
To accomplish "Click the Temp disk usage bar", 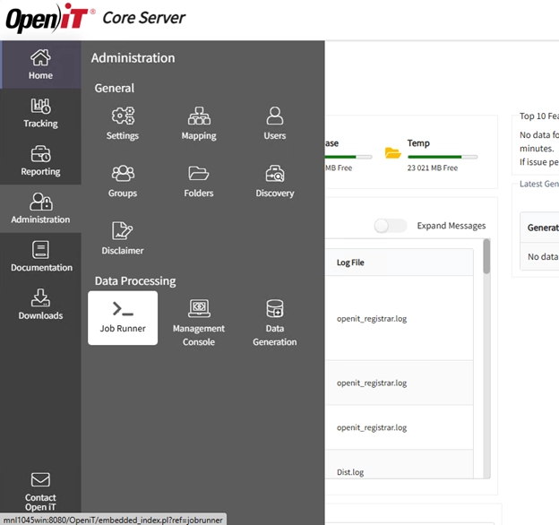I will [x=443, y=157].
